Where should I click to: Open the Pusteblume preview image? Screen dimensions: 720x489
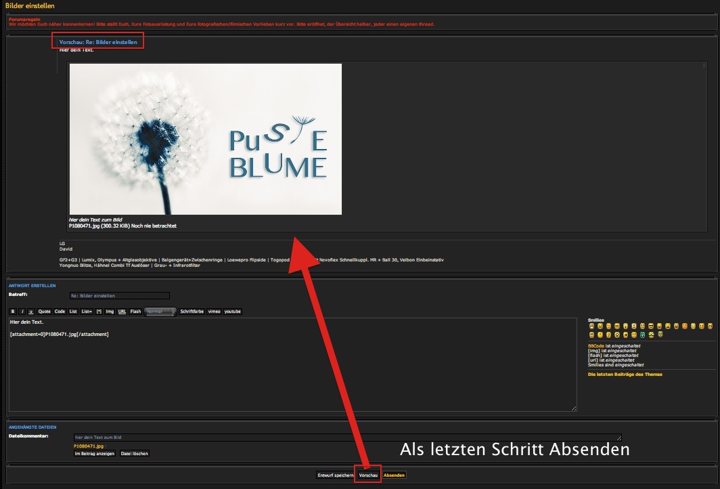(x=205, y=139)
